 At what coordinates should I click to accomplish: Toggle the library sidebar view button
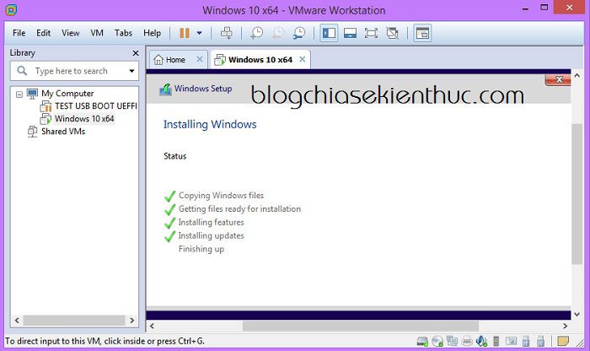click(x=329, y=33)
